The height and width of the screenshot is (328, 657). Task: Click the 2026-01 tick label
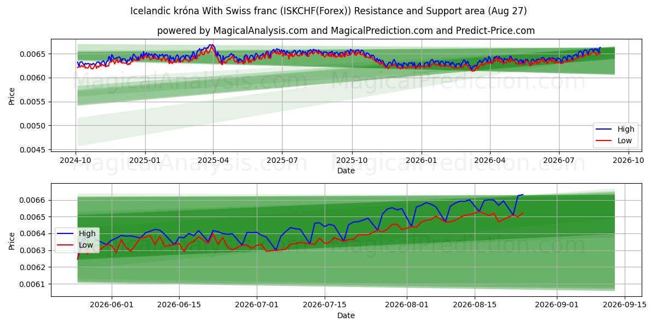coord(421,160)
